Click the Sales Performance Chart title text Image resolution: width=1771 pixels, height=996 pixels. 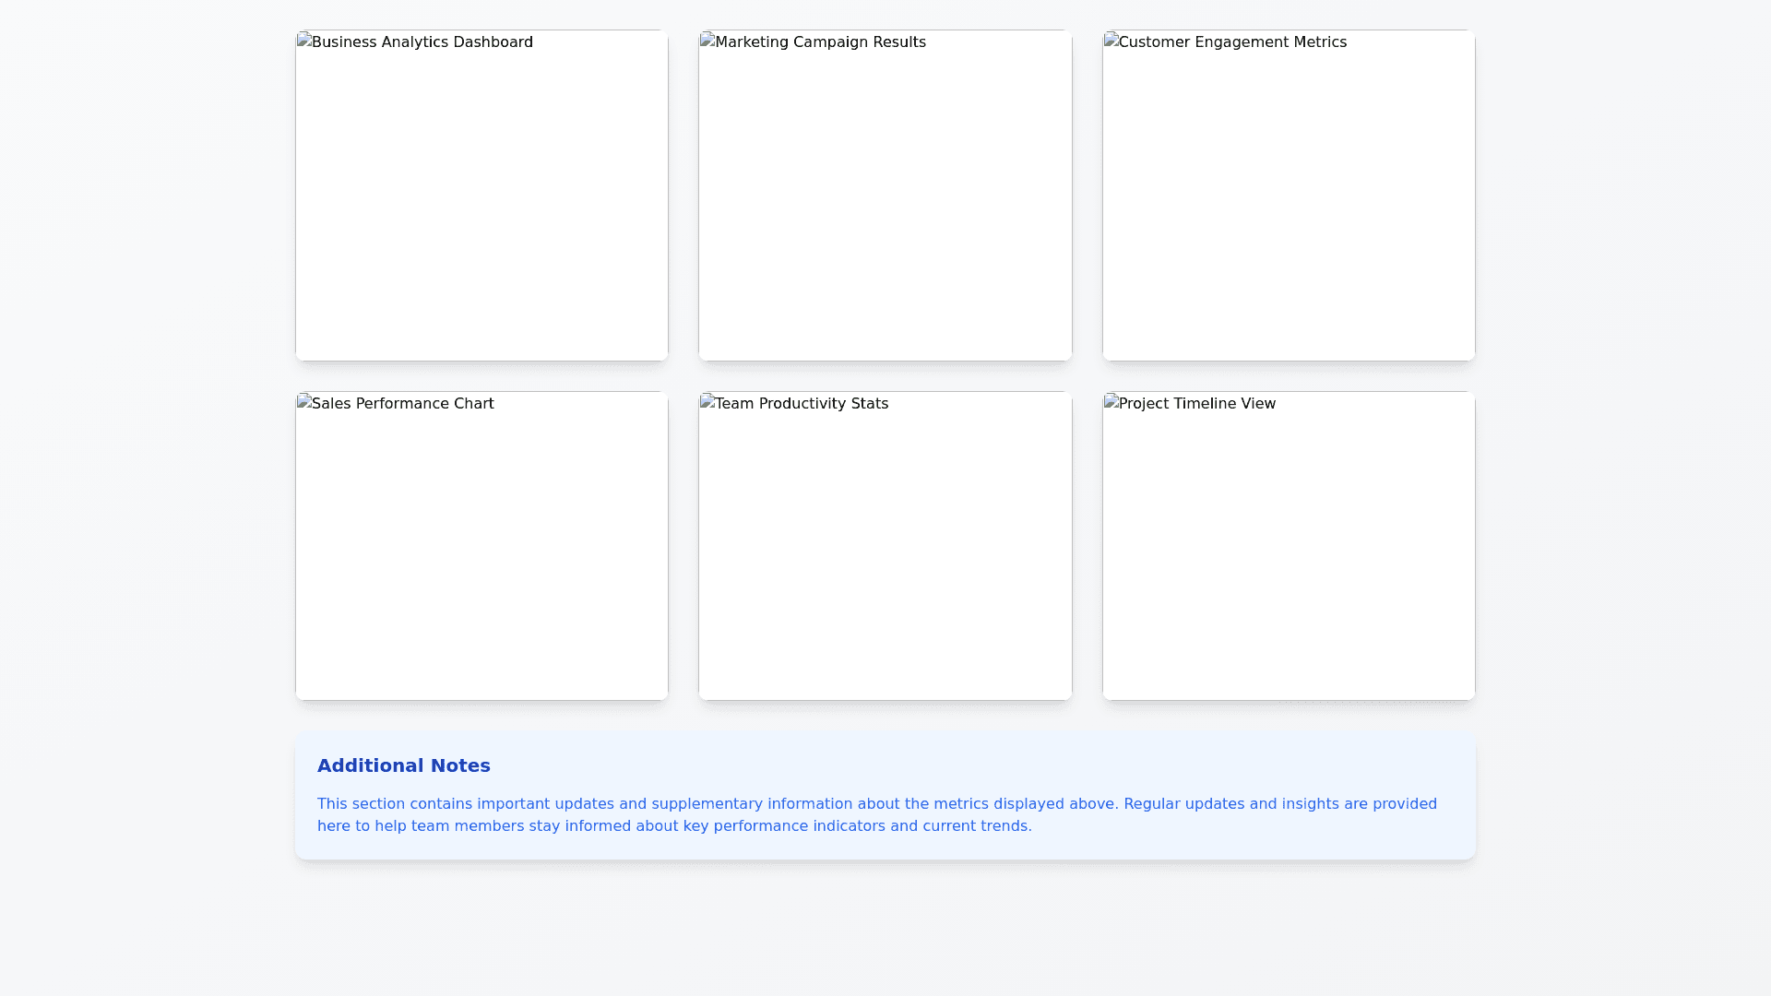point(403,404)
